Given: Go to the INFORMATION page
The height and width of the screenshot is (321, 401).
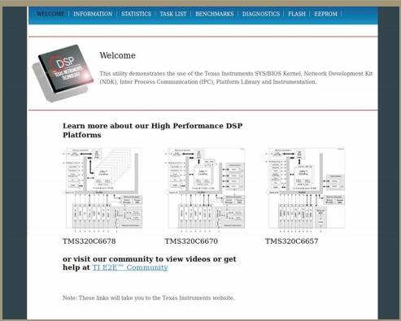Looking at the screenshot, I should click(93, 14).
